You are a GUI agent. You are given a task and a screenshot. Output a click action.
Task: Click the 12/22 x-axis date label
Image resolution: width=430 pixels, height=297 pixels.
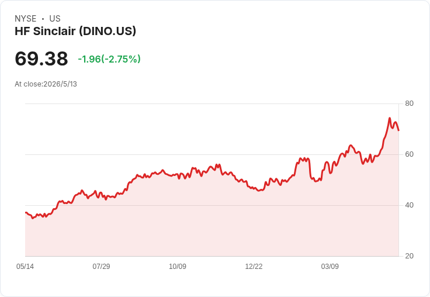[254, 266]
